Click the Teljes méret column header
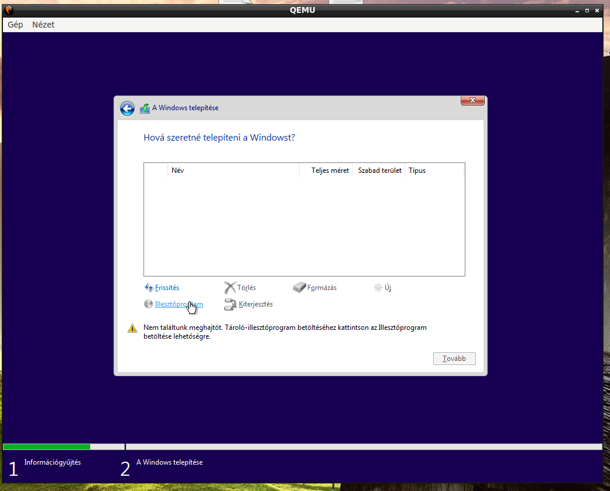The width and height of the screenshot is (610, 491). point(326,171)
